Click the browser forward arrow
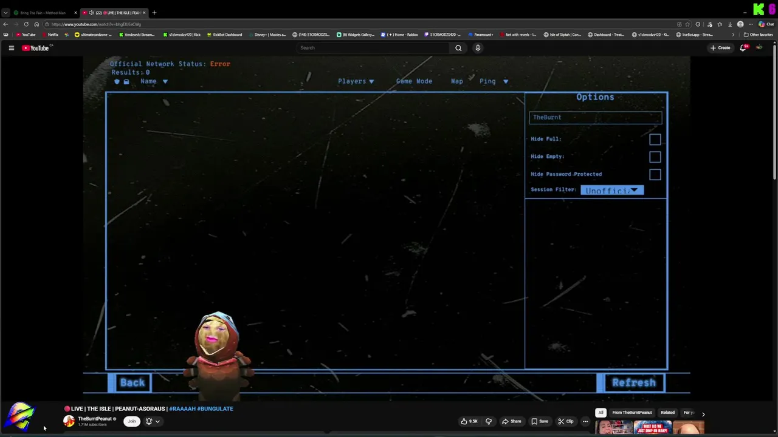 click(x=16, y=24)
